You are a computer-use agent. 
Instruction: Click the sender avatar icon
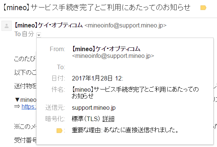(6, 26)
